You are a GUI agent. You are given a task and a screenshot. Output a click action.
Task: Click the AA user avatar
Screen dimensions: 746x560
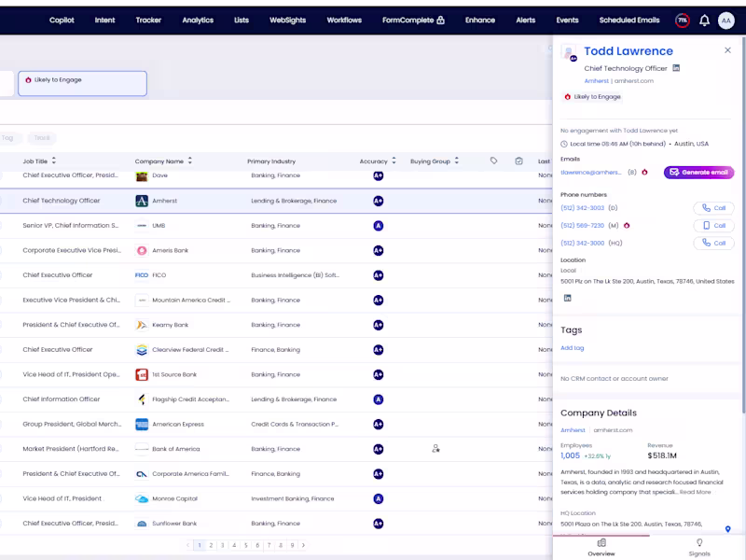726,20
